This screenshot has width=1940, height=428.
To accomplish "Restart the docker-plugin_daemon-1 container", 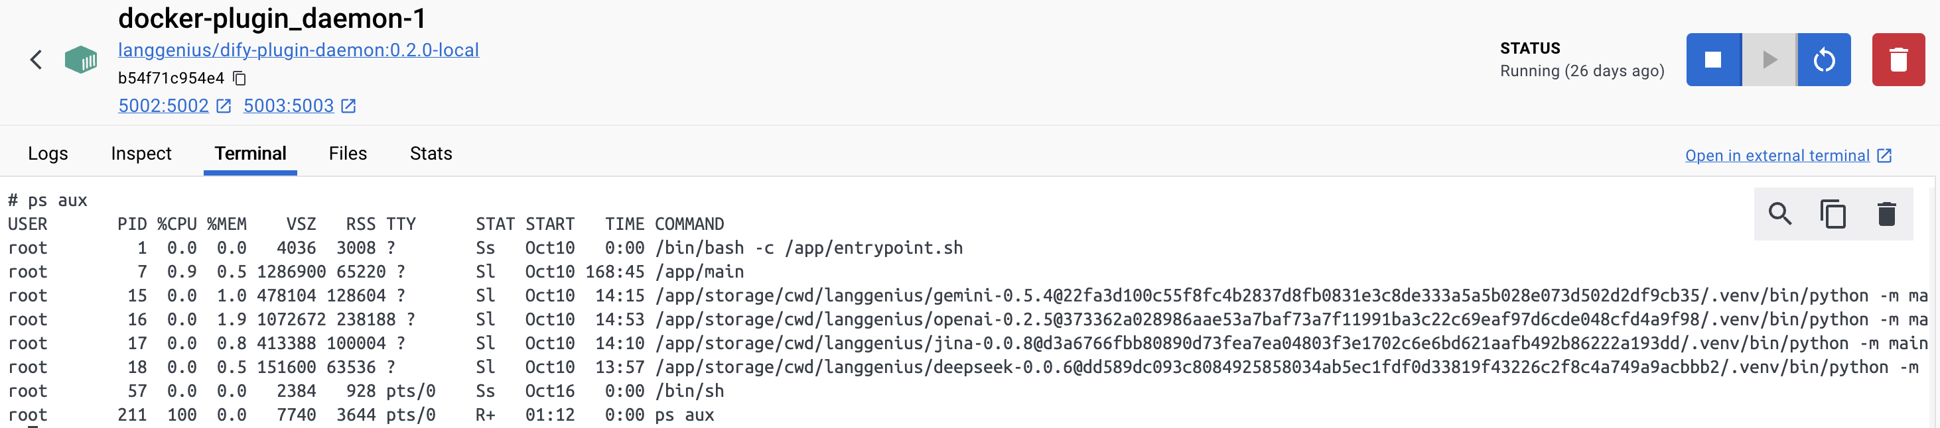I will click(x=1824, y=60).
